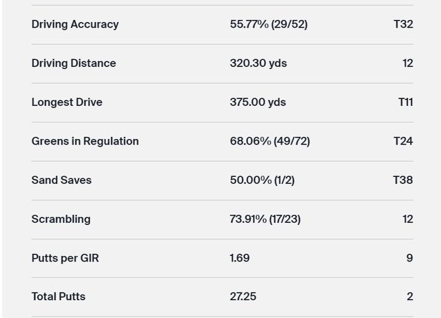The width and height of the screenshot is (441, 318).
Task: Click the Driving Accuracy stat label
Action: coord(75,24)
